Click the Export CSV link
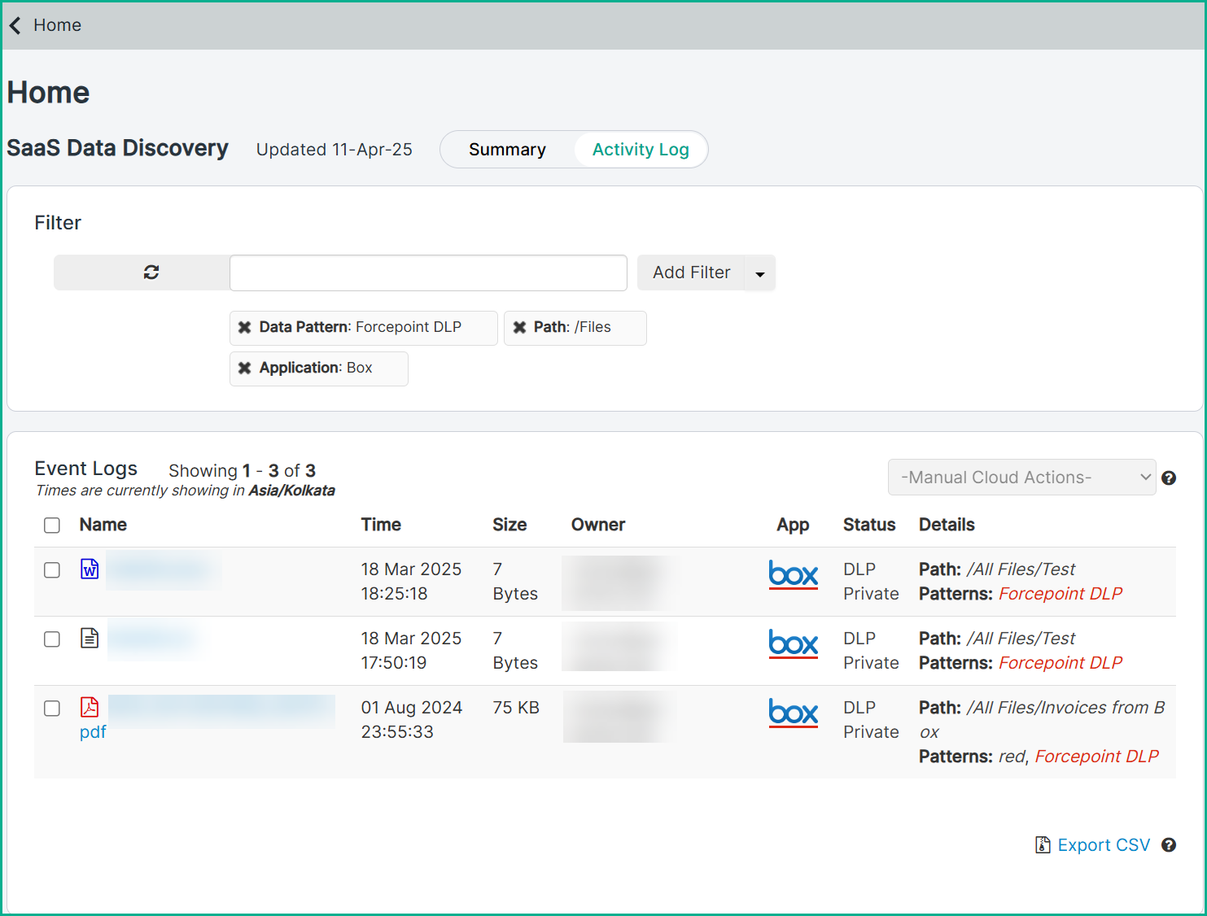 tap(1103, 845)
